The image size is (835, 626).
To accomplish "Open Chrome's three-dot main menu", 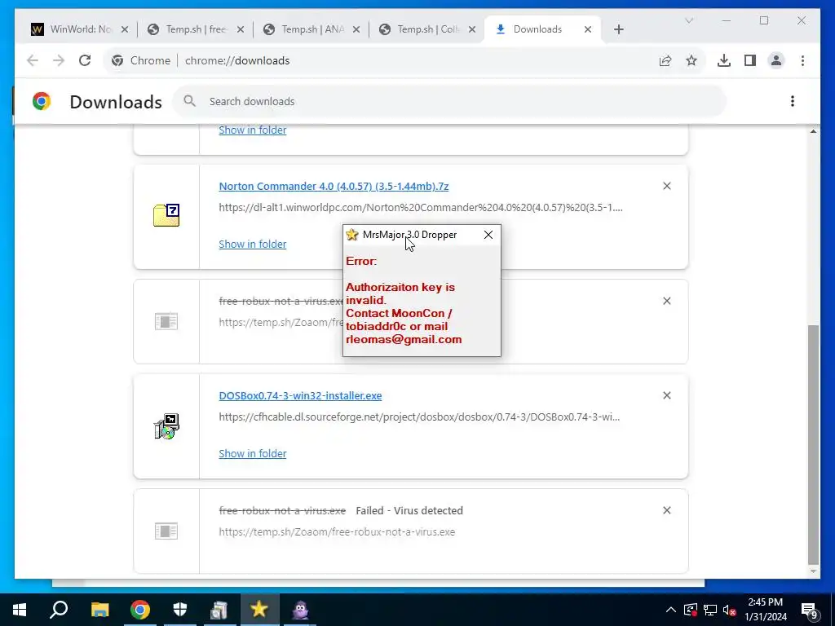I will (x=802, y=60).
